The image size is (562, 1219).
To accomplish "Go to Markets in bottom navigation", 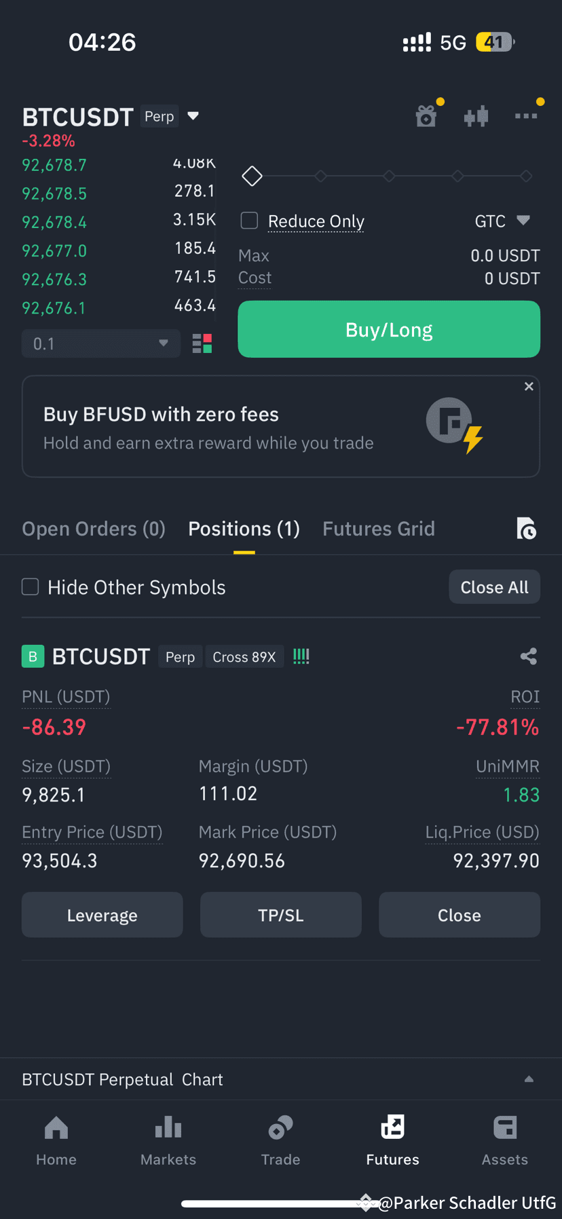I will coord(168,1140).
